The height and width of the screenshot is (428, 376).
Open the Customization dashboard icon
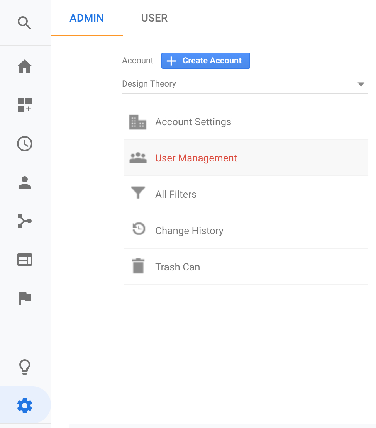(x=25, y=105)
